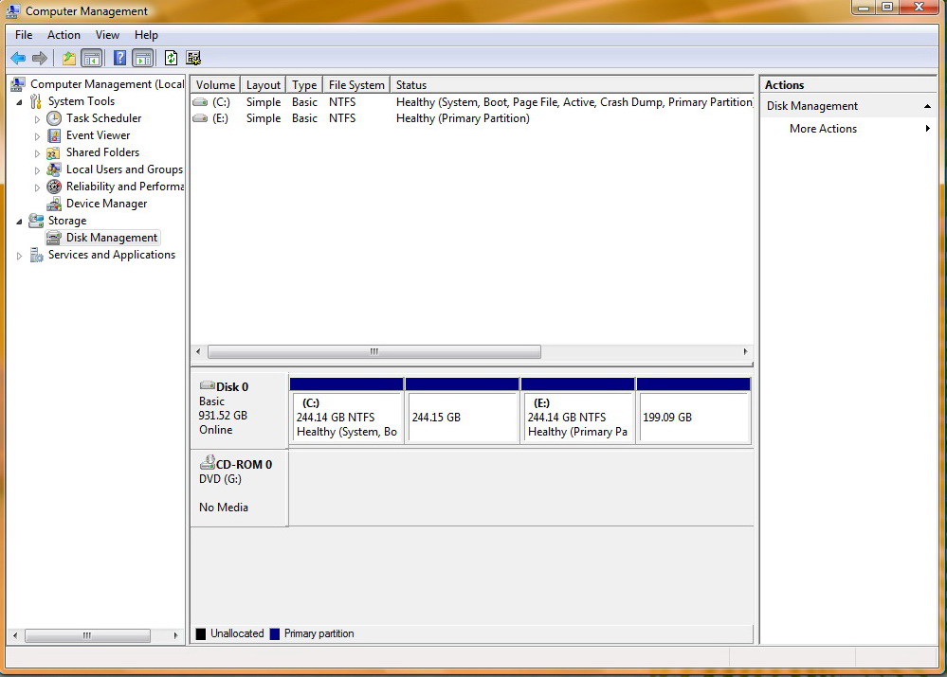Viewport: 947px width, 677px height.
Task: Open the More Actions submenu arrow
Action: pos(927,129)
